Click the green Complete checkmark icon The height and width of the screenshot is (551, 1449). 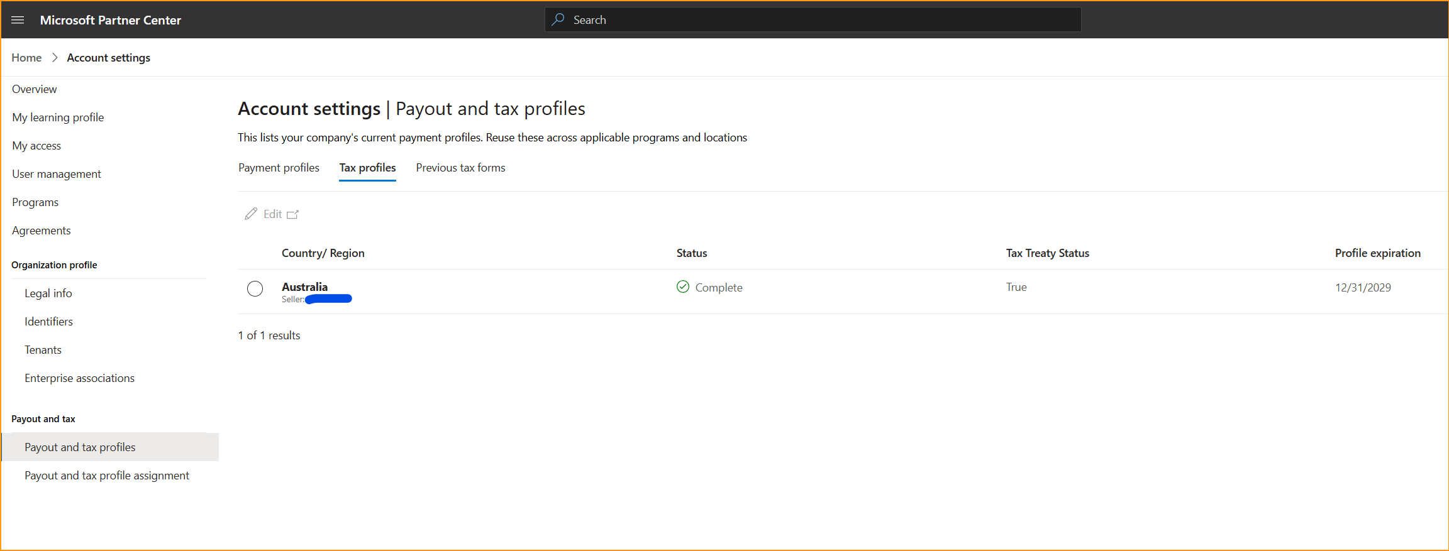click(683, 286)
